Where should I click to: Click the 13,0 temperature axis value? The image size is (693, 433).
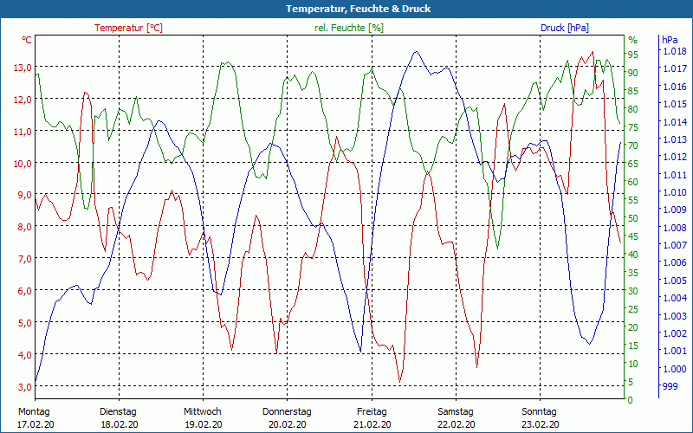(x=23, y=68)
